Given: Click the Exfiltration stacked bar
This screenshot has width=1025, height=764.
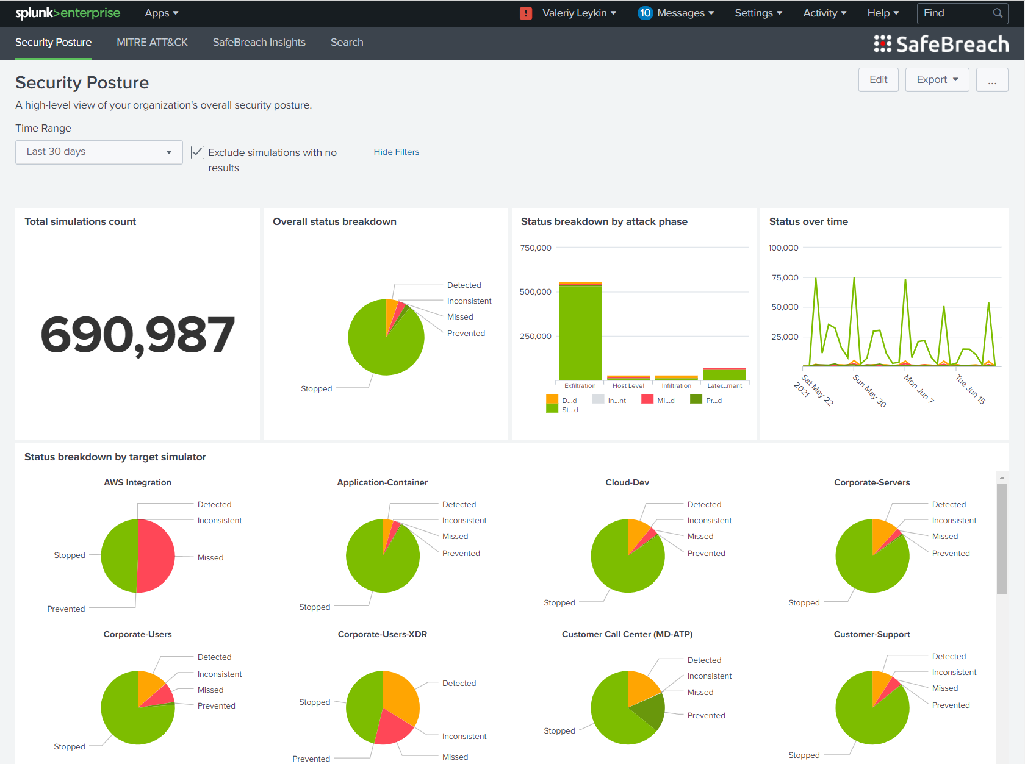Looking at the screenshot, I should pyautogui.click(x=580, y=331).
